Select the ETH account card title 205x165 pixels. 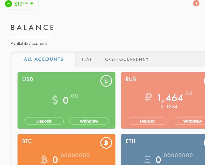(130, 141)
